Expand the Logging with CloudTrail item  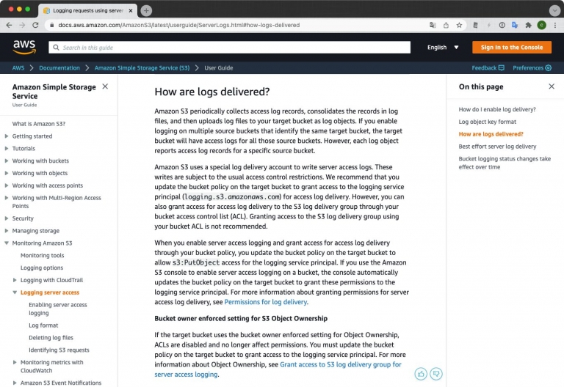pyautogui.click(x=15, y=281)
